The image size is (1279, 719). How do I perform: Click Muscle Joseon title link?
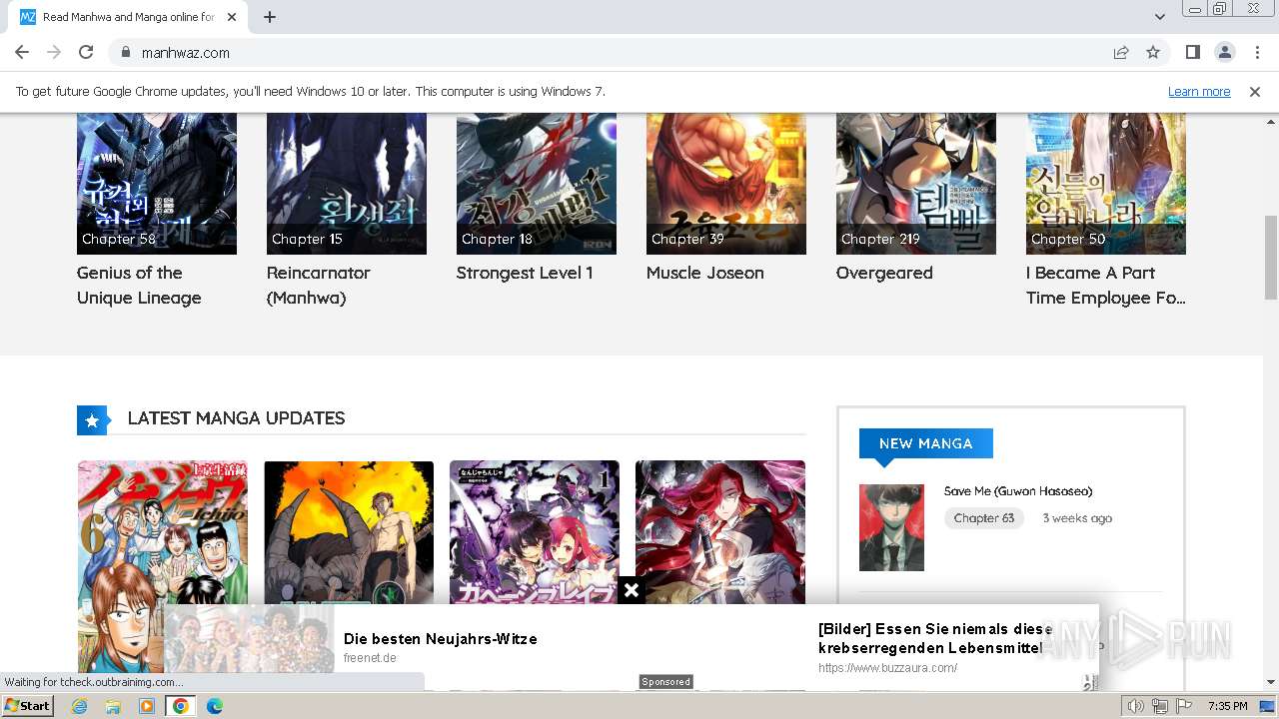pyautogui.click(x=705, y=273)
